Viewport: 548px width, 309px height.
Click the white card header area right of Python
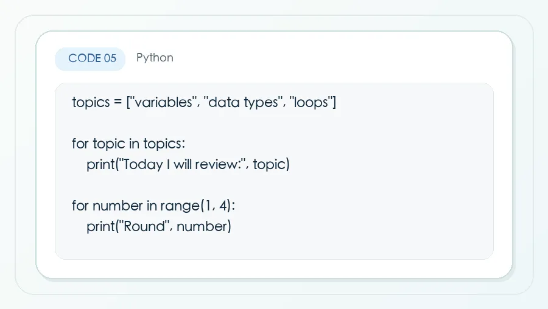335,58
